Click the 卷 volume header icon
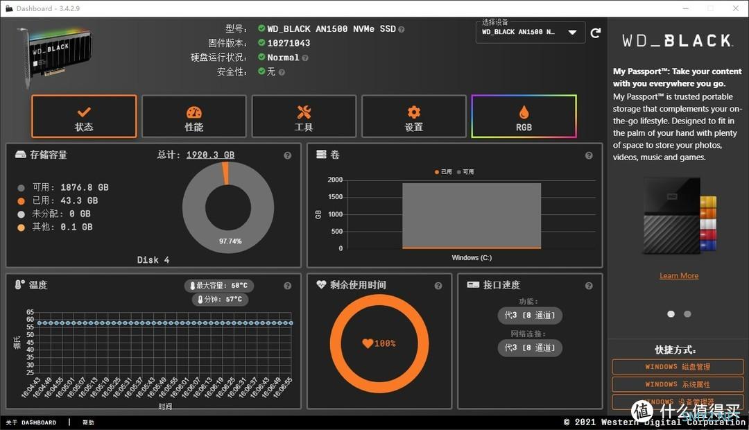Screen dimensions: 749x430 (322, 155)
